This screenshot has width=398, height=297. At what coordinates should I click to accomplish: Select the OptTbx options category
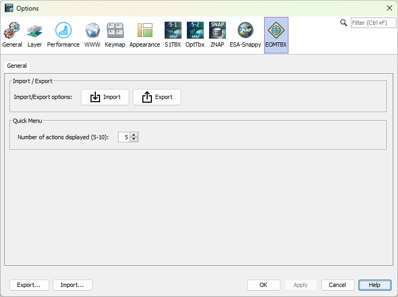[195, 35]
